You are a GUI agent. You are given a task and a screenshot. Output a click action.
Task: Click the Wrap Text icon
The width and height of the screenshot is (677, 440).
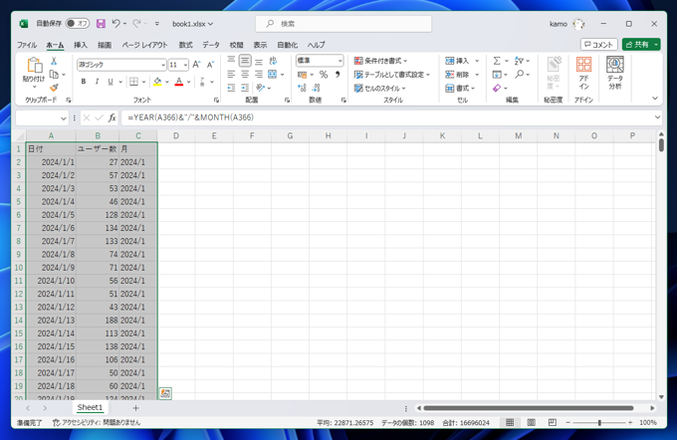tap(273, 61)
